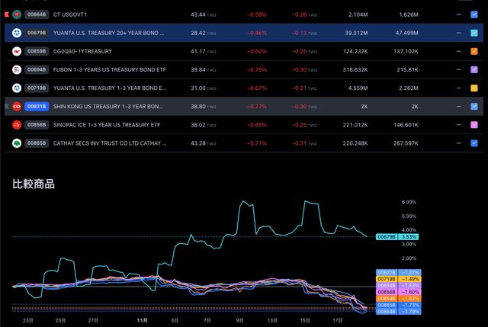
Task: Click the Shin Kong logo icon
Action: pyautogui.click(x=16, y=106)
